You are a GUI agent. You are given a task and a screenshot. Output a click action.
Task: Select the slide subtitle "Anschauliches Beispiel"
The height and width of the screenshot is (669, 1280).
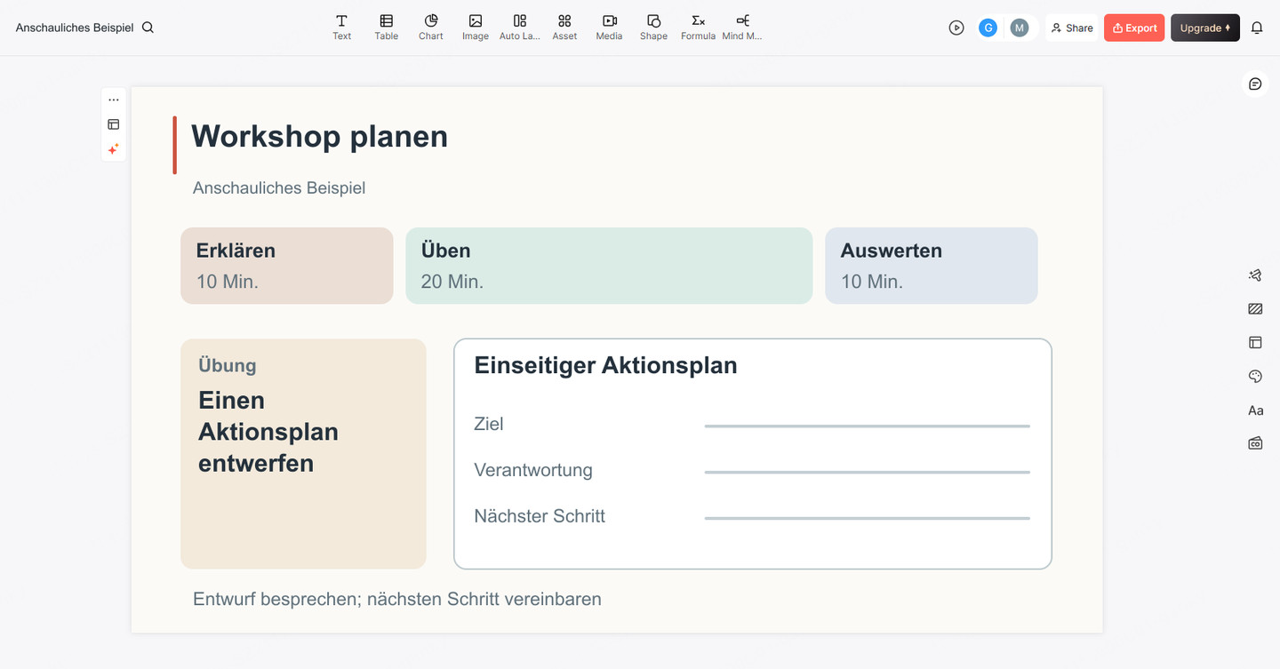279,187
